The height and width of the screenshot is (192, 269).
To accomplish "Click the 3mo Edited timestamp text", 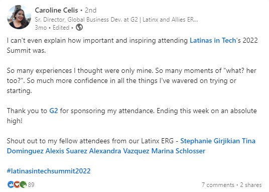I will tap(52, 28).
